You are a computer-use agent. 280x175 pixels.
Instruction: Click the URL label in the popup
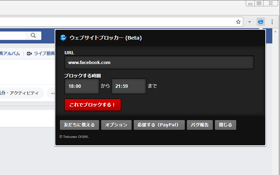tap(69, 53)
